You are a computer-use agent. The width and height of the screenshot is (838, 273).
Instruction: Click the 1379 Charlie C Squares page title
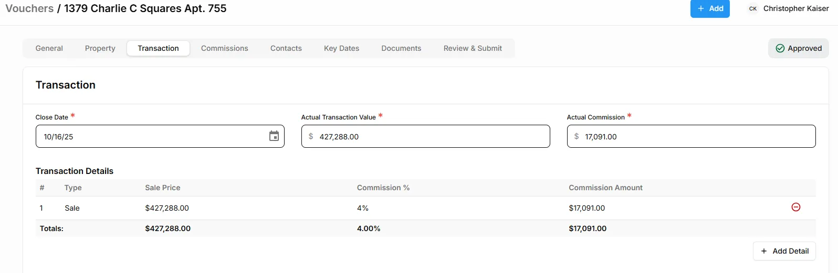tap(145, 8)
